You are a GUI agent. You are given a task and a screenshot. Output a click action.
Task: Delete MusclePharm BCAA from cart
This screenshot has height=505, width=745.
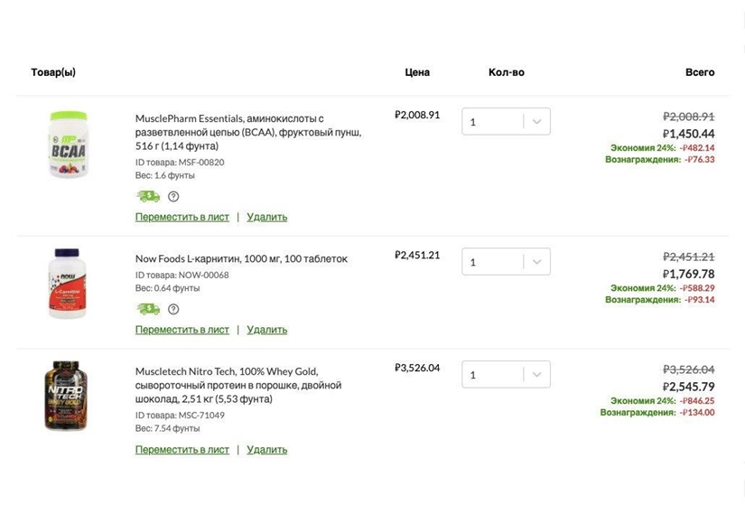click(266, 217)
